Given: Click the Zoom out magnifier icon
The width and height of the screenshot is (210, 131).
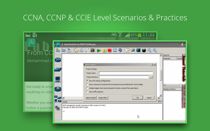Looking at the screenshot, I should point(155,50).
